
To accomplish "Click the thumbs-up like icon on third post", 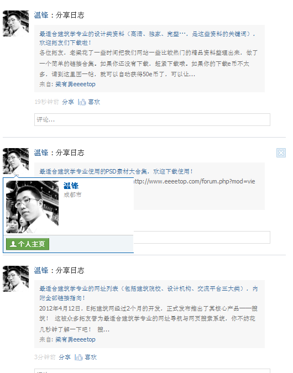I will 79,358.
